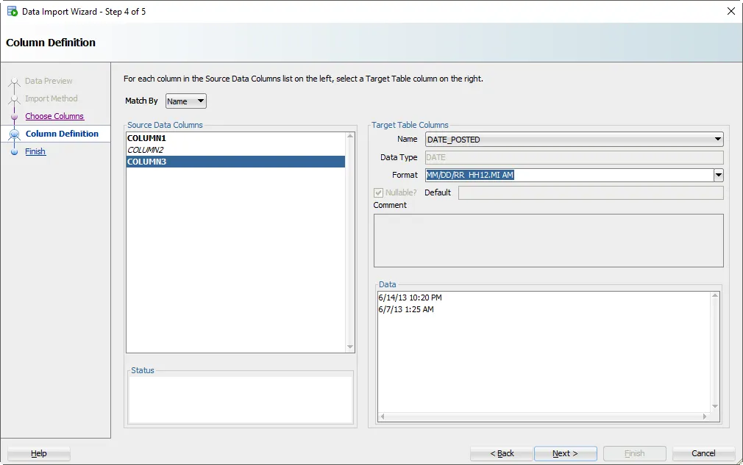Click the Finish step bullet icon
The image size is (743, 465).
(x=14, y=152)
